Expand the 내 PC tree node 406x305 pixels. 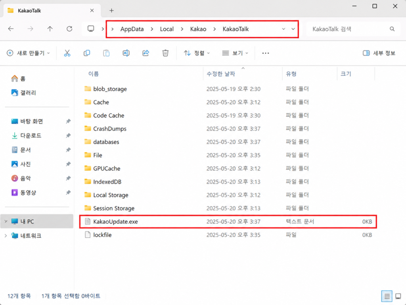tap(6, 222)
